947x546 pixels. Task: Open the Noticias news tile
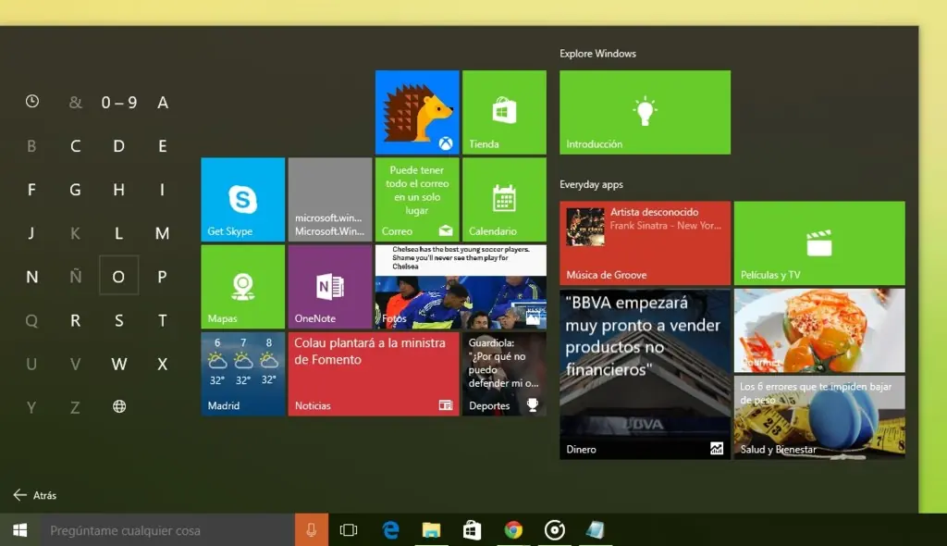click(373, 374)
